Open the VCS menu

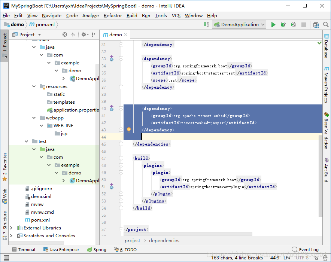coord(176,16)
